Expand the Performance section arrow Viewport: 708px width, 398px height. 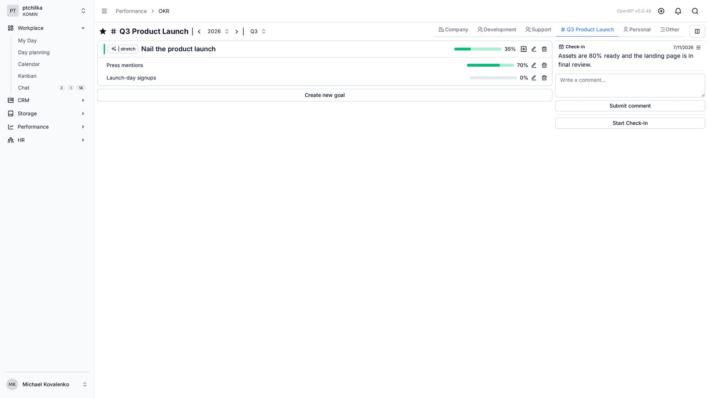pos(83,127)
